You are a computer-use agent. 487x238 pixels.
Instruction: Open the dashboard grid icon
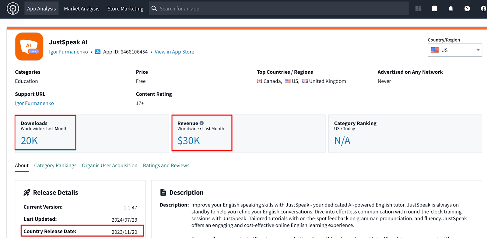coord(418,8)
